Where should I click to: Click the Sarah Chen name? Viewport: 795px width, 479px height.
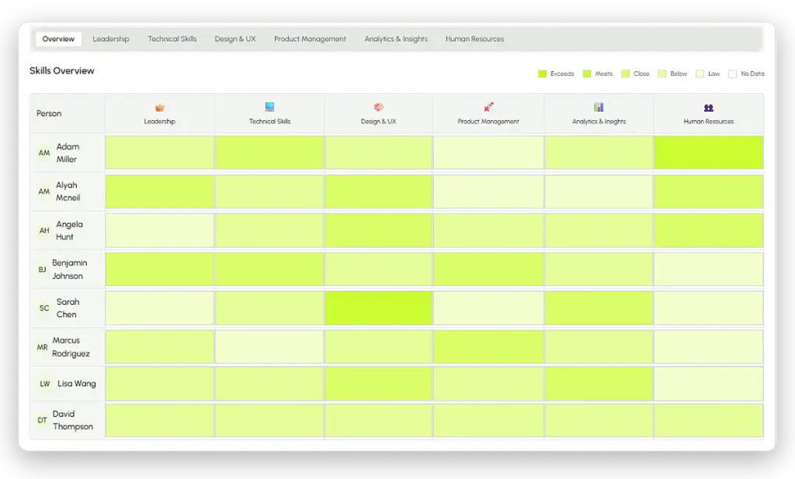(68, 308)
